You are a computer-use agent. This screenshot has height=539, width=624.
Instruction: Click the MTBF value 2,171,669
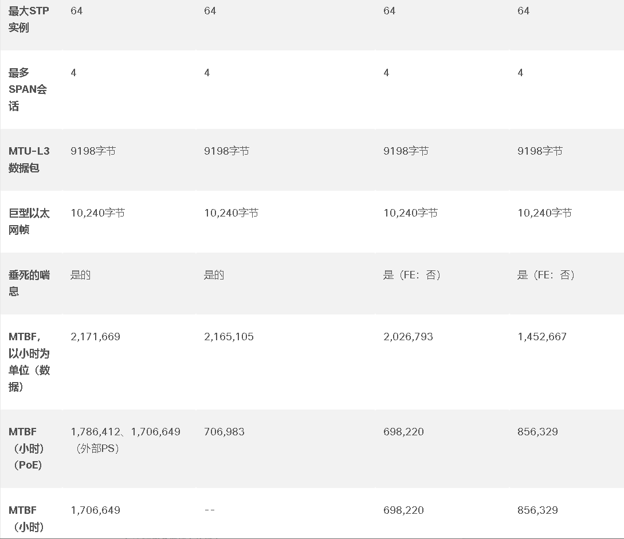pos(95,337)
